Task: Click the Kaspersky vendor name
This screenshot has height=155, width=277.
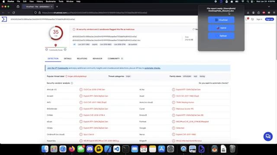Action: pyautogui.click(x=51, y=141)
